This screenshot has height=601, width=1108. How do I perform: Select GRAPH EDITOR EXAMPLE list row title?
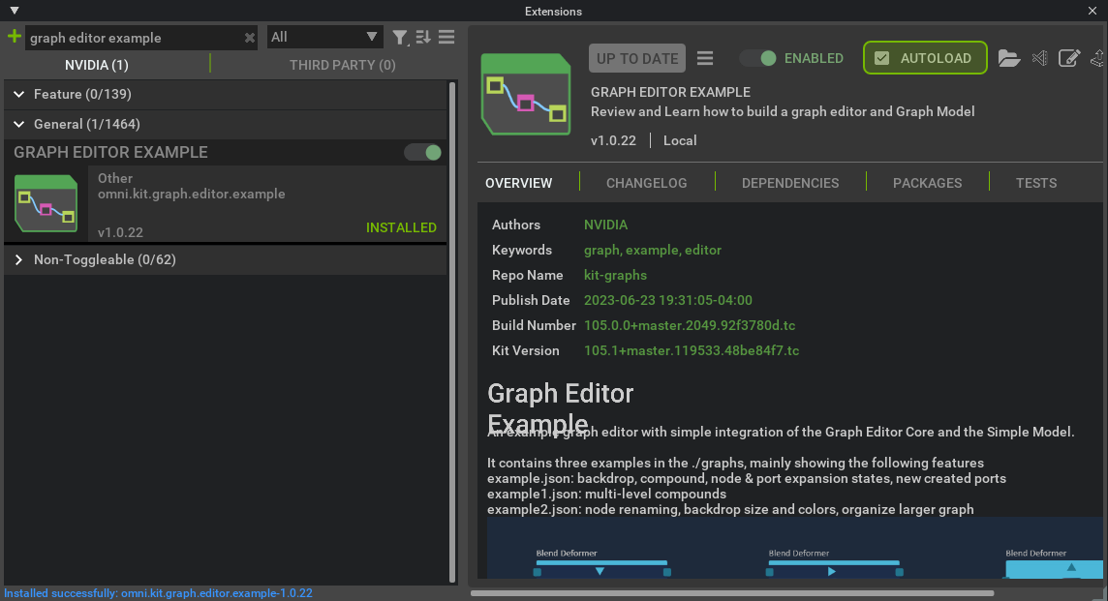(110, 153)
